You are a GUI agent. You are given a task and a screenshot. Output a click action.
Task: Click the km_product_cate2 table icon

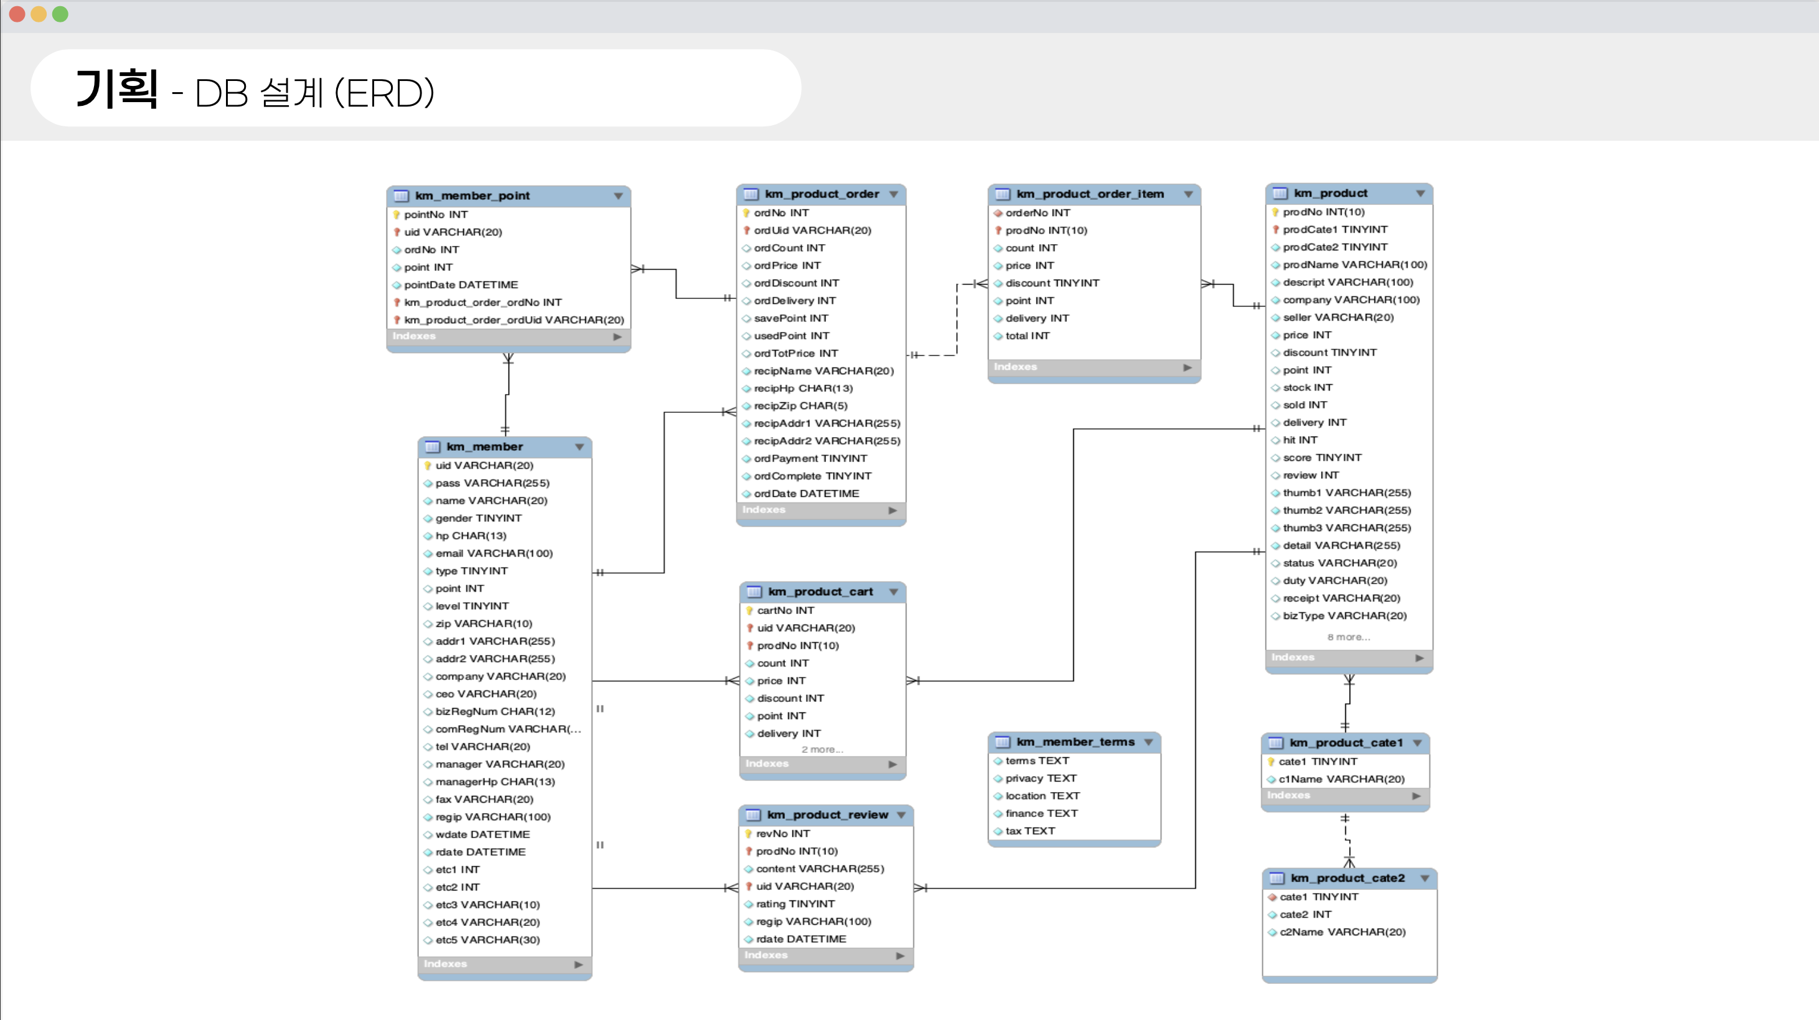[x=1277, y=878]
